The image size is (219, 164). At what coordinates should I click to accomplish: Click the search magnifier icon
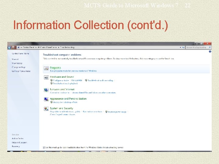210,47
